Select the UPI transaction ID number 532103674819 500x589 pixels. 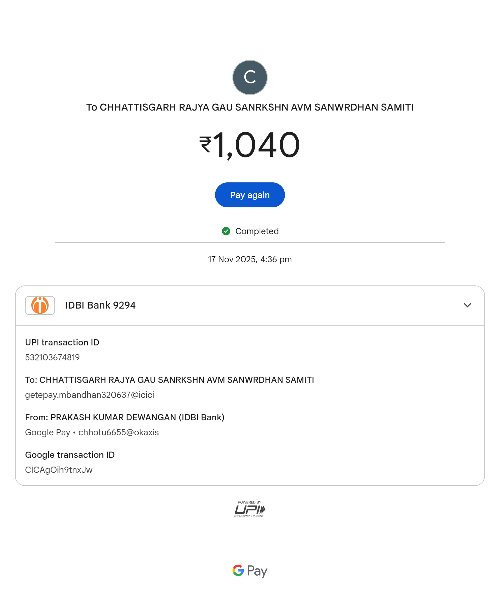[52, 357]
